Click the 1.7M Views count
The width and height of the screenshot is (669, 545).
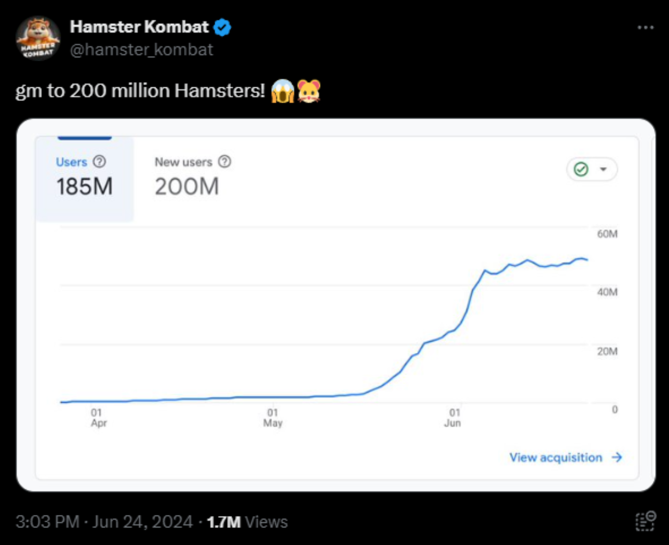(247, 522)
